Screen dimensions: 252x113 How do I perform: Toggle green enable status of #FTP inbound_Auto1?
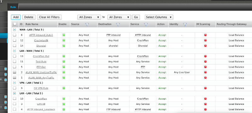(x=64, y=35)
